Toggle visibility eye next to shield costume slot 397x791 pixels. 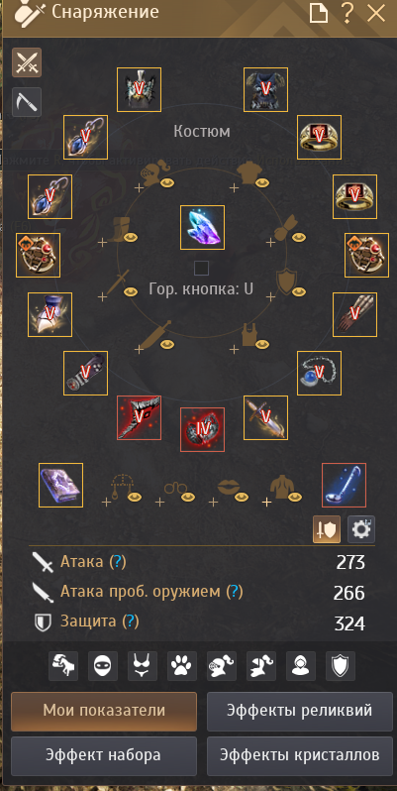[299, 291]
